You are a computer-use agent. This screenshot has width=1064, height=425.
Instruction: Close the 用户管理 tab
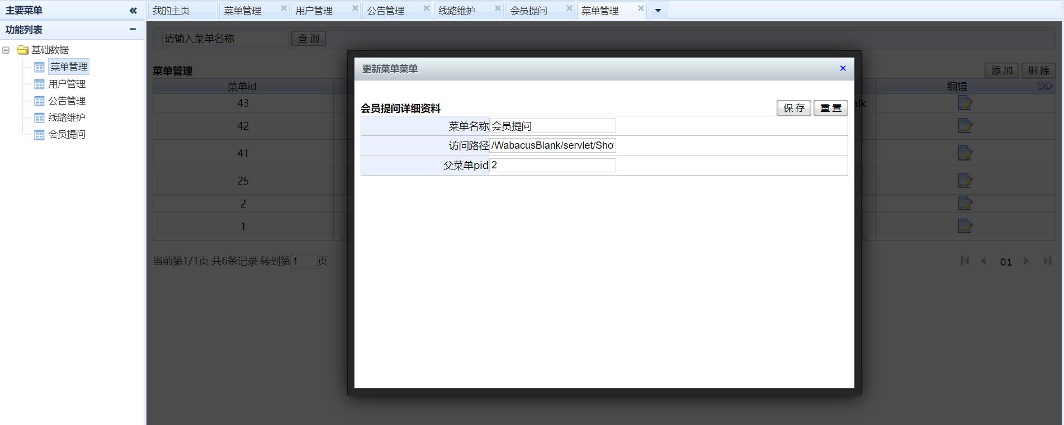pos(355,8)
